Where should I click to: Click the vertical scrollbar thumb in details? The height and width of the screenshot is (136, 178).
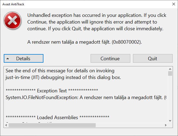pyautogui.click(x=170, y=73)
